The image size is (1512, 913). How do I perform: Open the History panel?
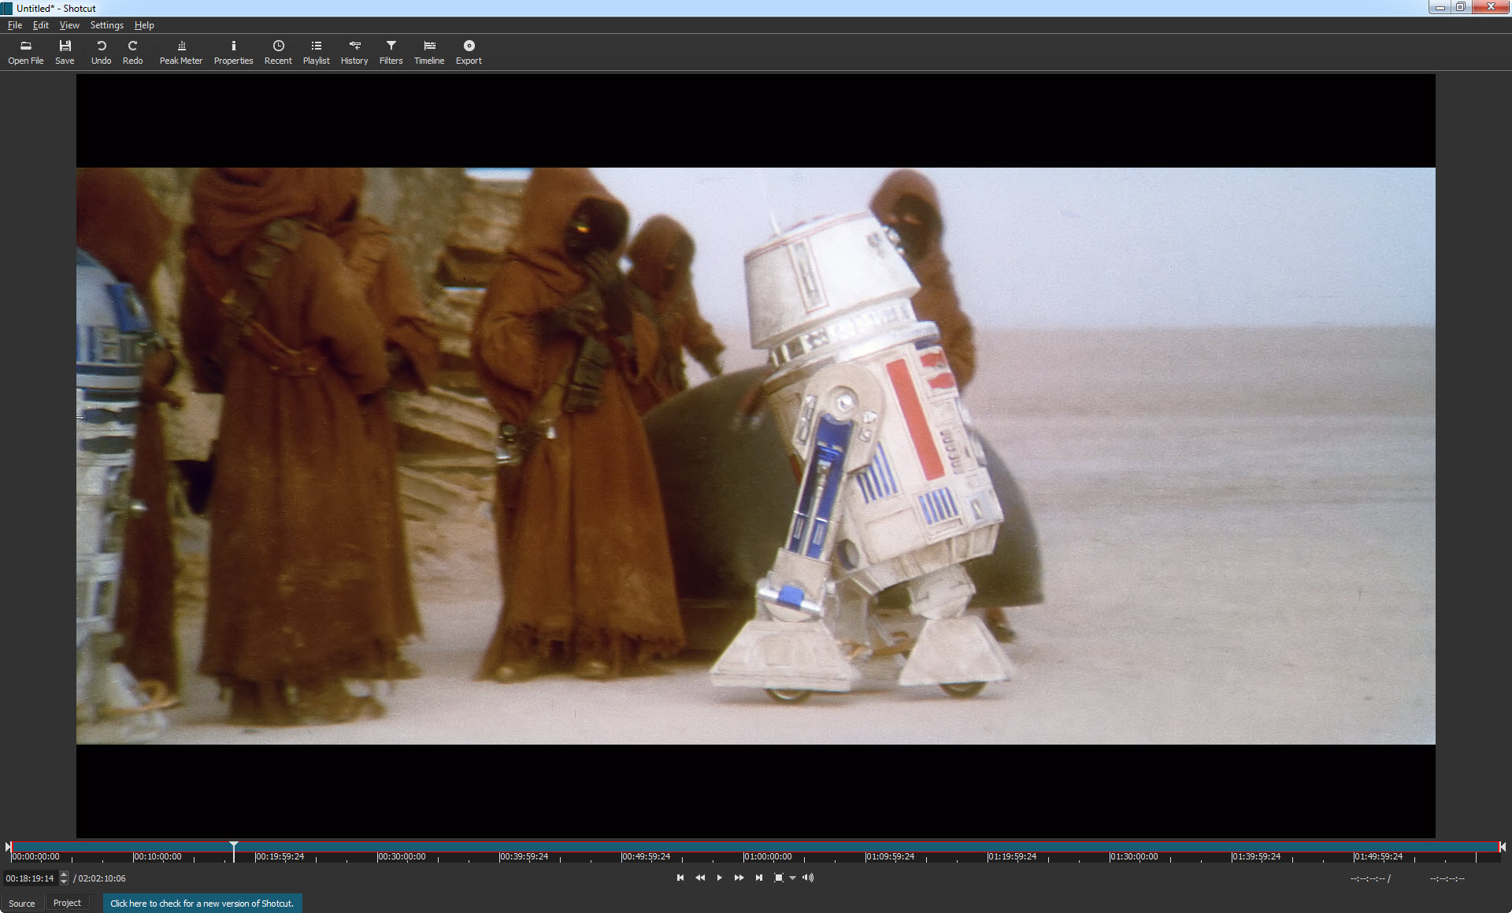tap(354, 52)
